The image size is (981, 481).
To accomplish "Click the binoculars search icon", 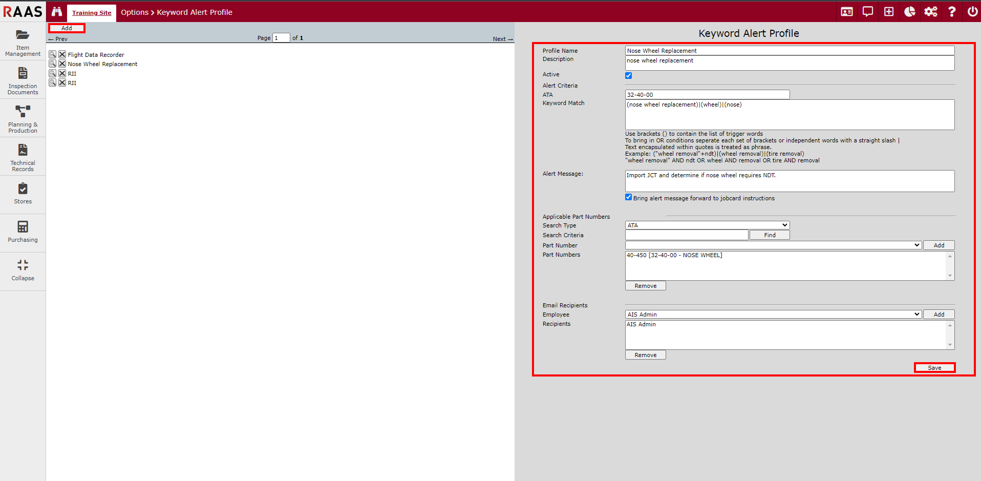I will [x=57, y=12].
